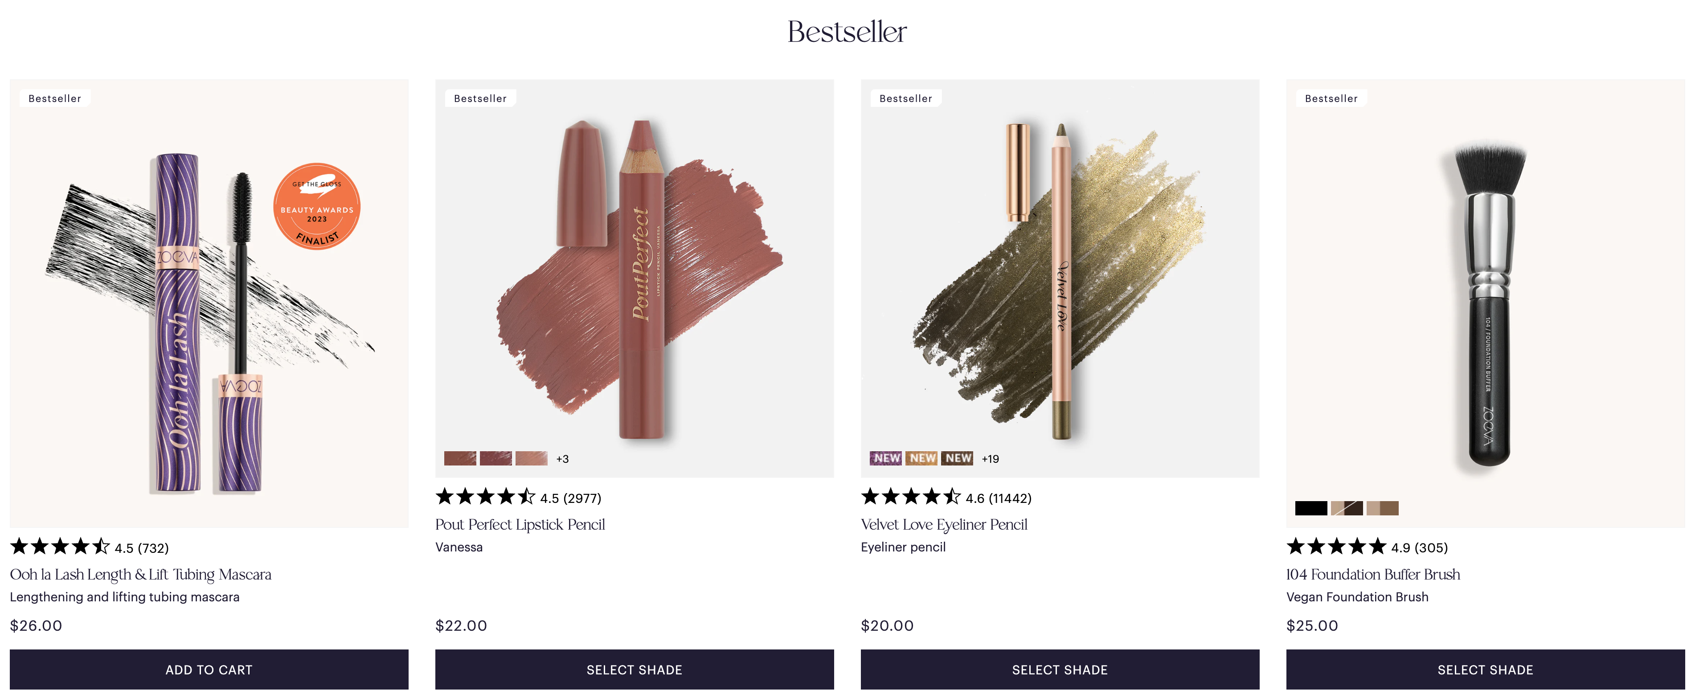
Task: Select shade for Pout Perfect Lipstick Pencil
Action: pyautogui.click(x=635, y=669)
